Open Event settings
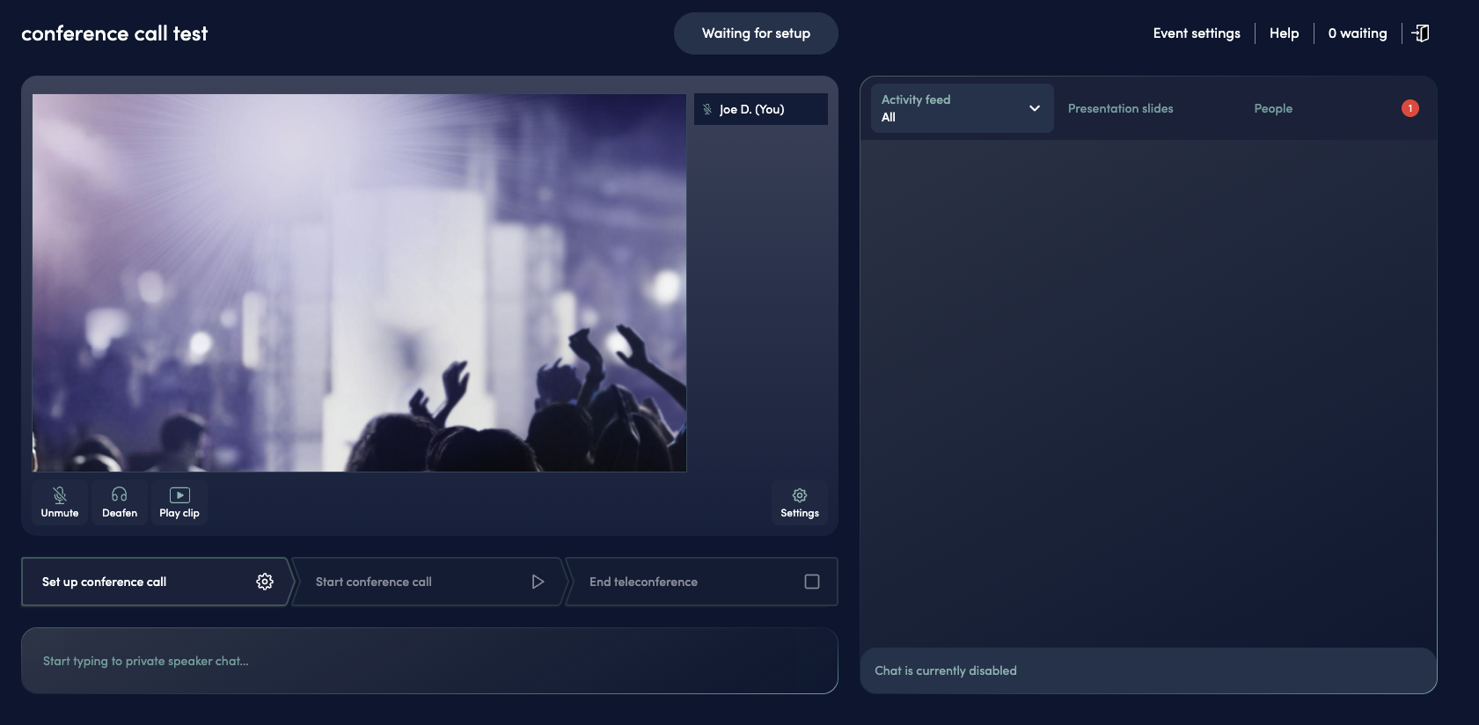This screenshot has width=1479, height=725. click(1196, 33)
